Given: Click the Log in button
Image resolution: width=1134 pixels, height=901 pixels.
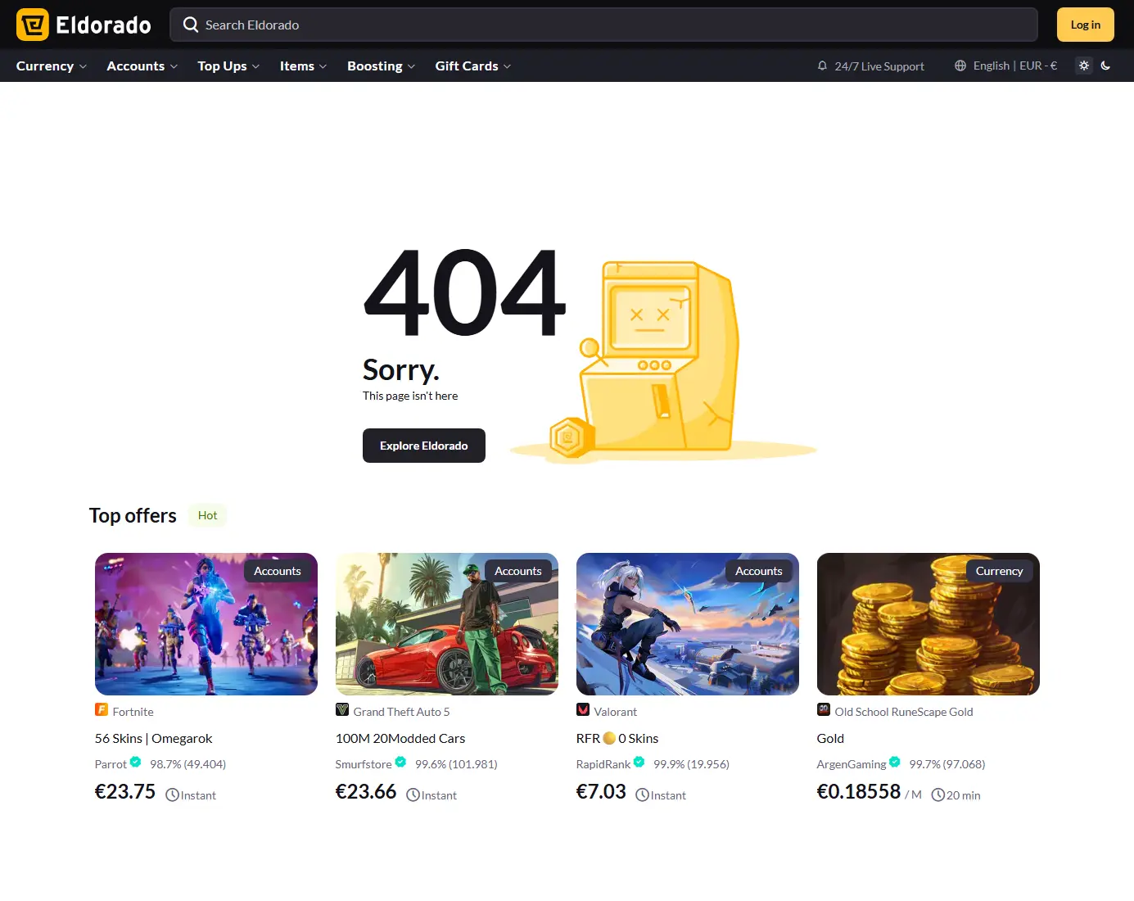Looking at the screenshot, I should pyautogui.click(x=1086, y=25).
